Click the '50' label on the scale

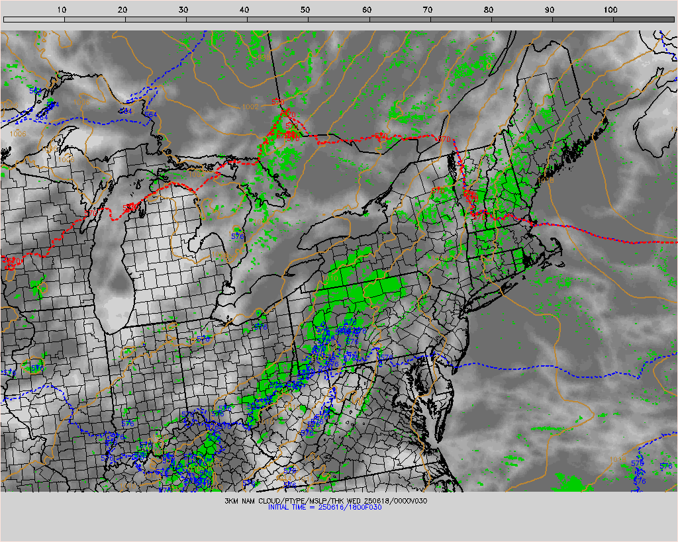coord(305,9)
